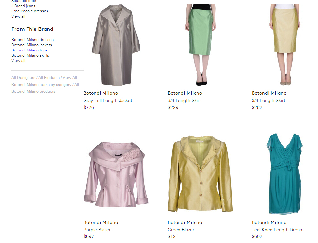The height and width of the screenshot is (243, 318).
Task: Click the Green Blazer title
Action: click(x=181, y=230)
